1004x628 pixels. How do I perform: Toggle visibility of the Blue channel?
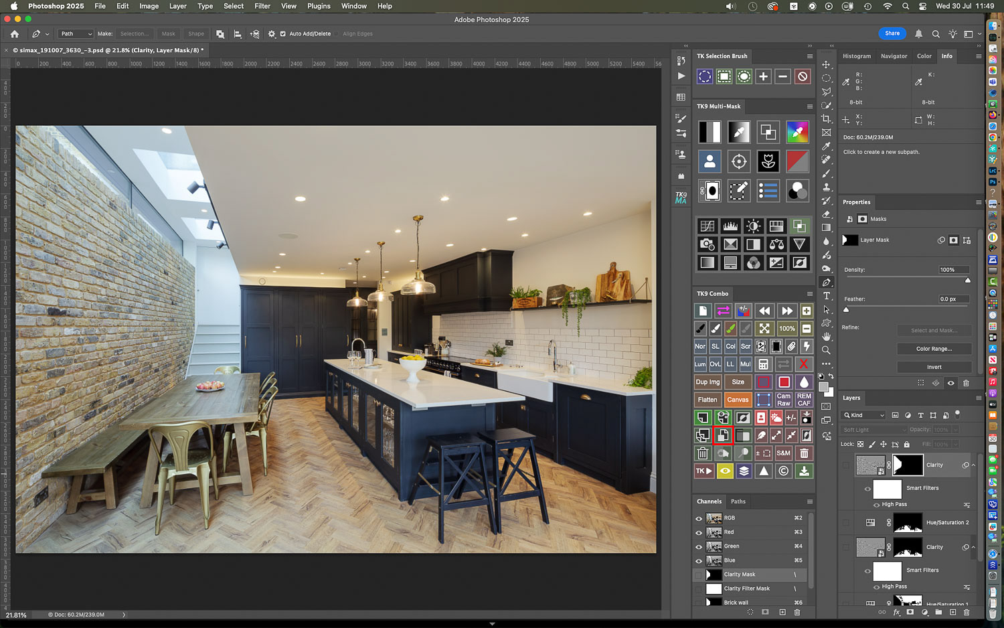tap(699, 561)
